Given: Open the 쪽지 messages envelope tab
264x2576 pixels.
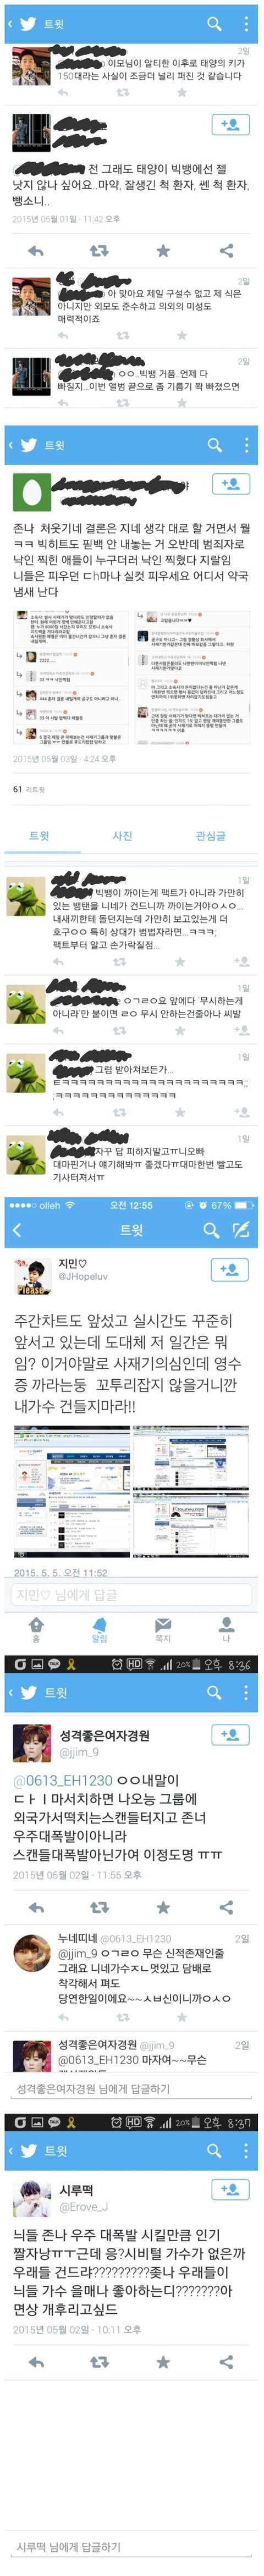Looking at the screenshot, I should pos(163,1629).
